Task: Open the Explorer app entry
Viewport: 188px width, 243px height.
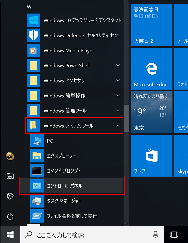Action: point(61,156)
